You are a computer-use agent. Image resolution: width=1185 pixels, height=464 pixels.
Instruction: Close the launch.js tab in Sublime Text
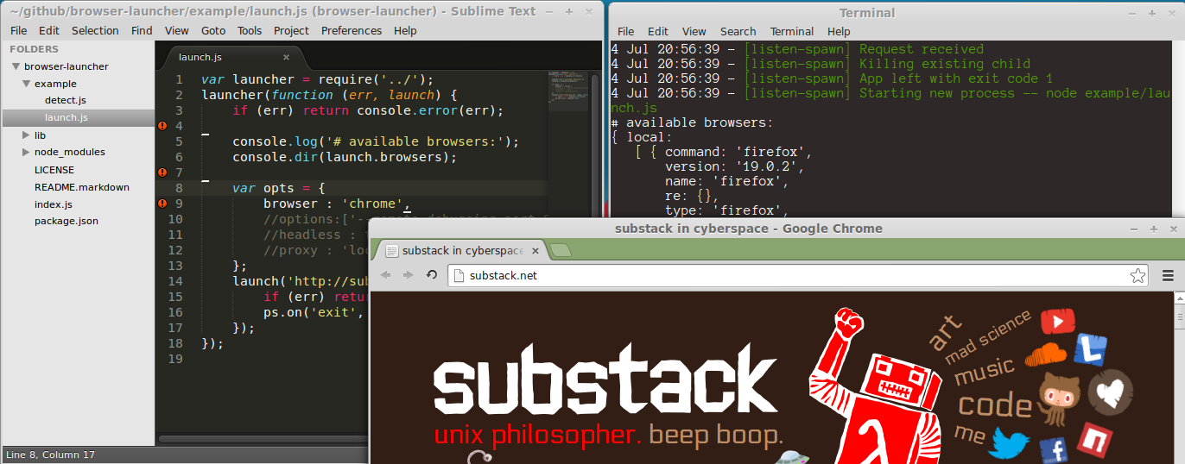point(287,57)
